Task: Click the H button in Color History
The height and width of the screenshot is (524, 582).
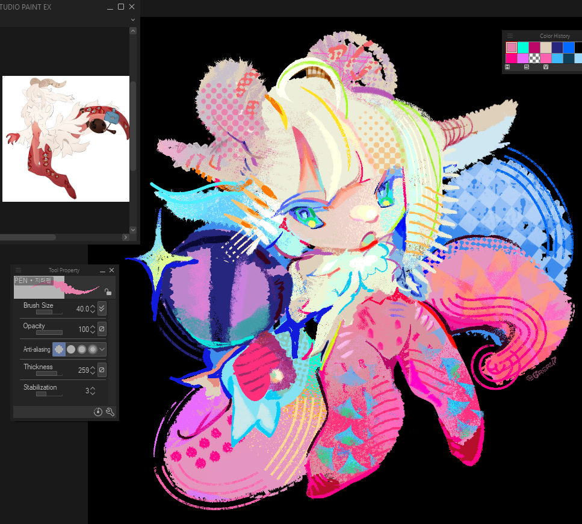Action: coord(508,67)
